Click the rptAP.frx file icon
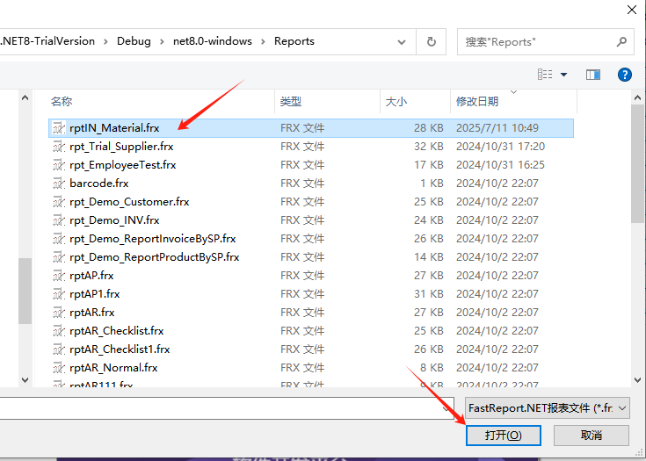 59,276
